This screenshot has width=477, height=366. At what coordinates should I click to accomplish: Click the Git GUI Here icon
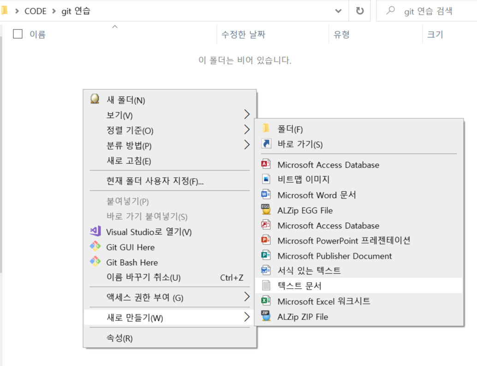click(x=95, y=246)
